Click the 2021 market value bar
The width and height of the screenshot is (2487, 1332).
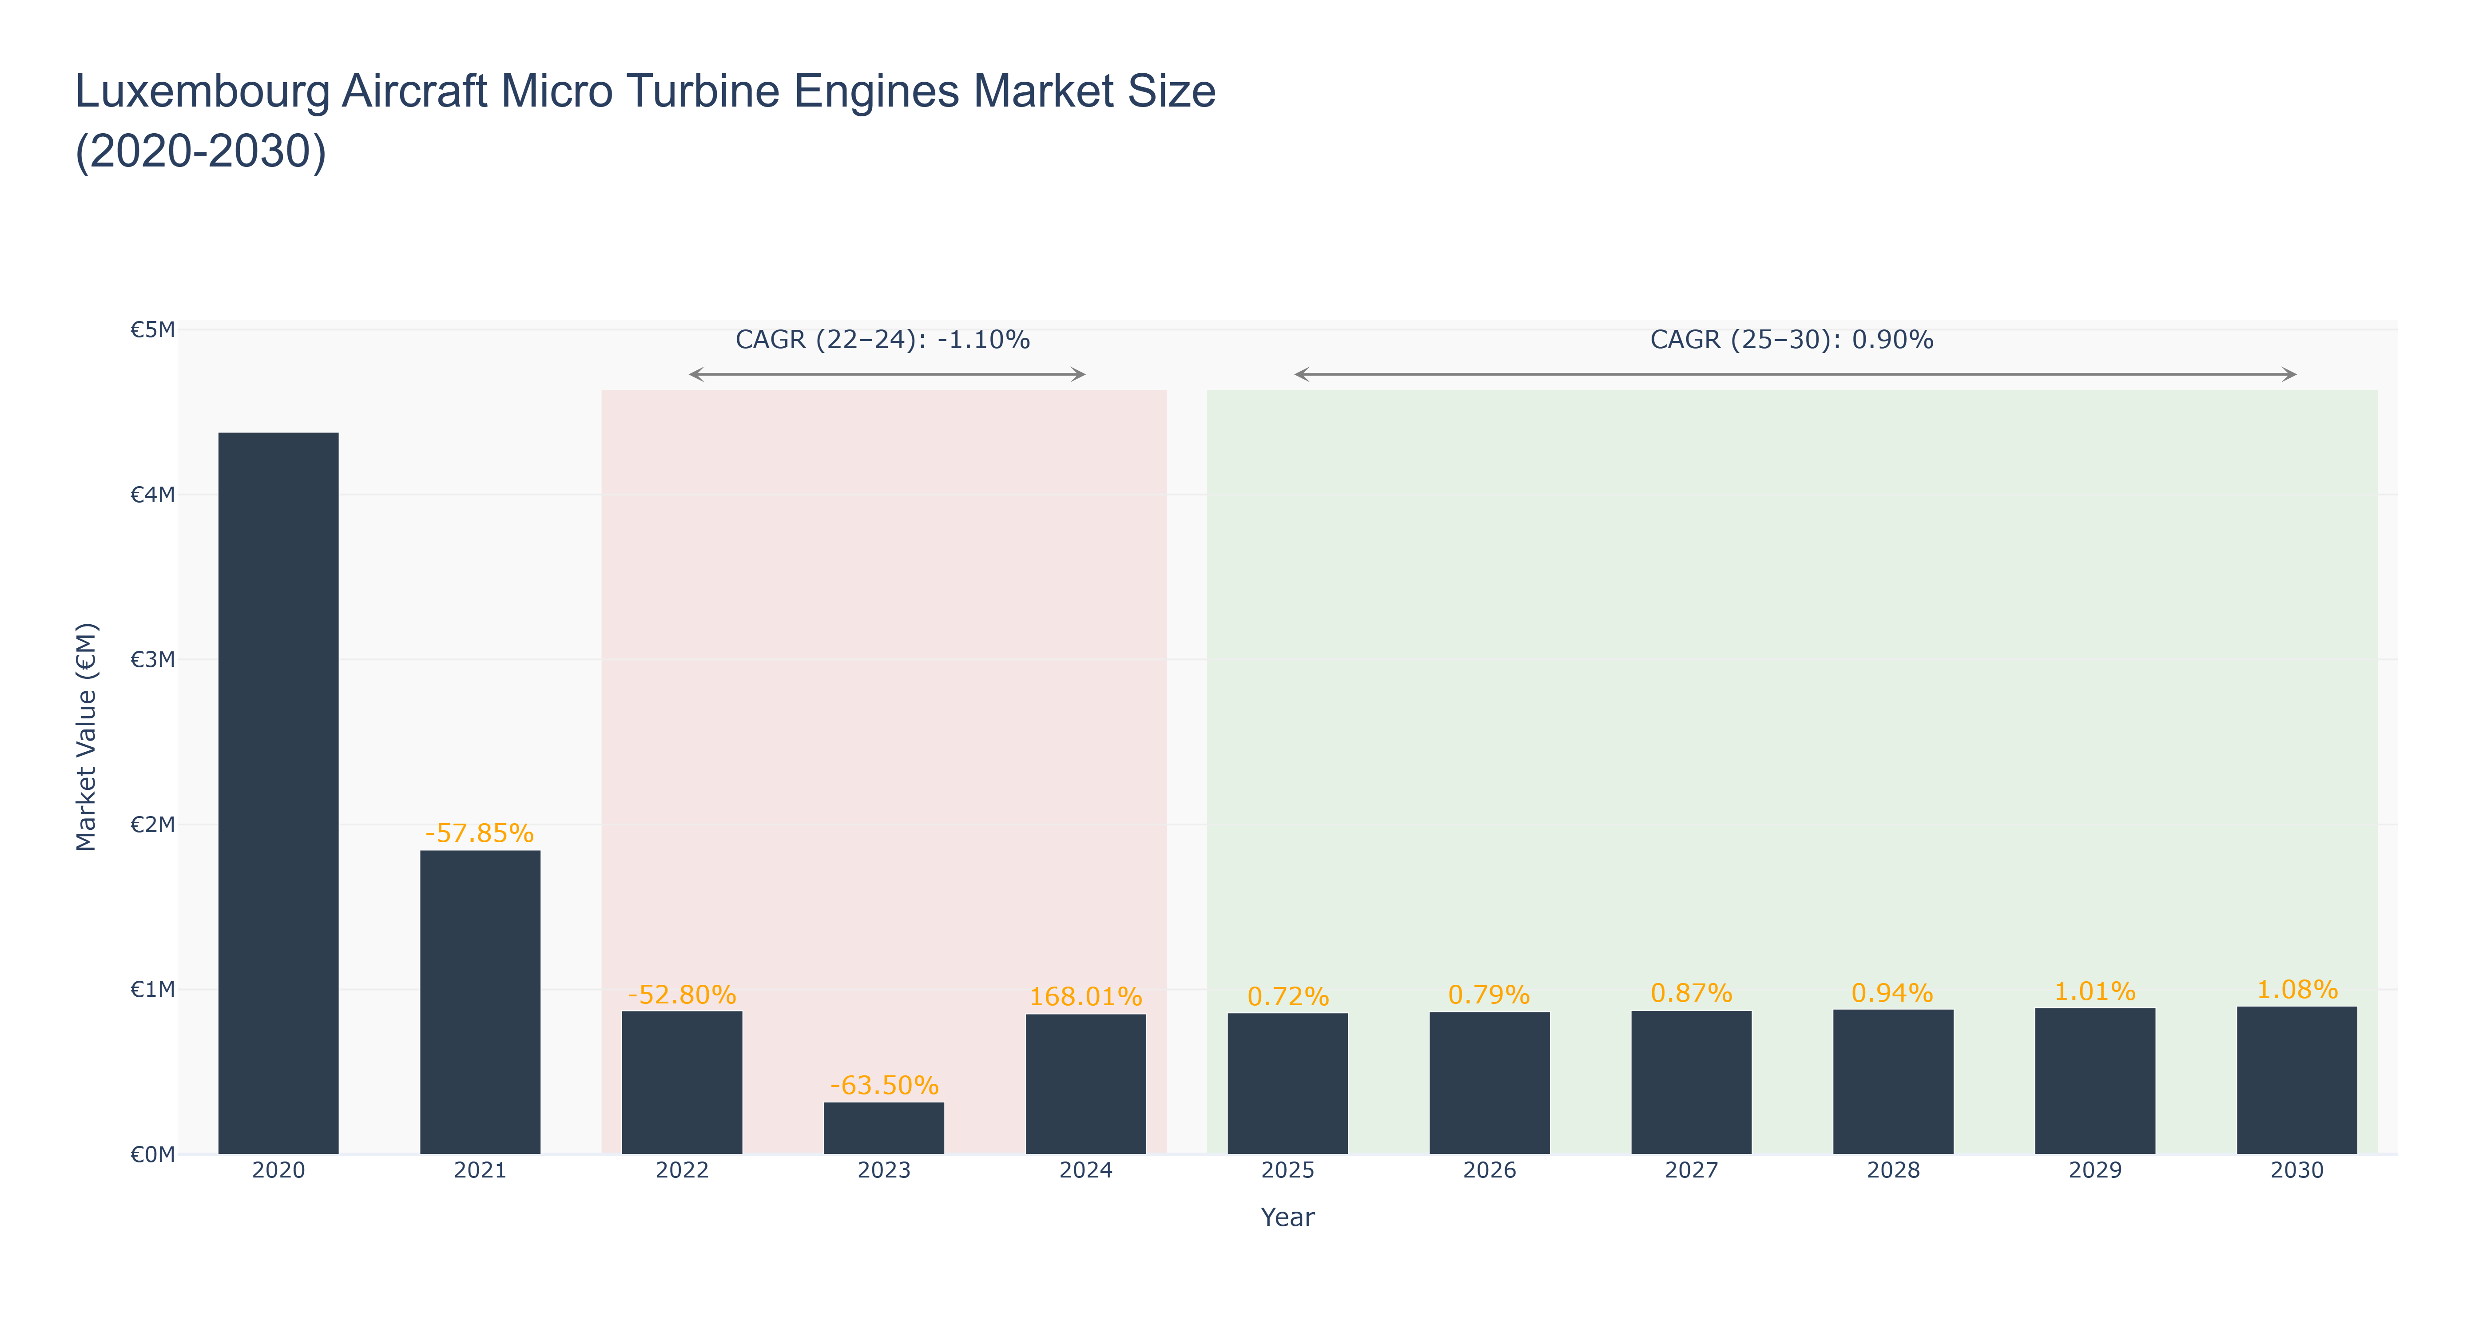(x=480, y=1002)
